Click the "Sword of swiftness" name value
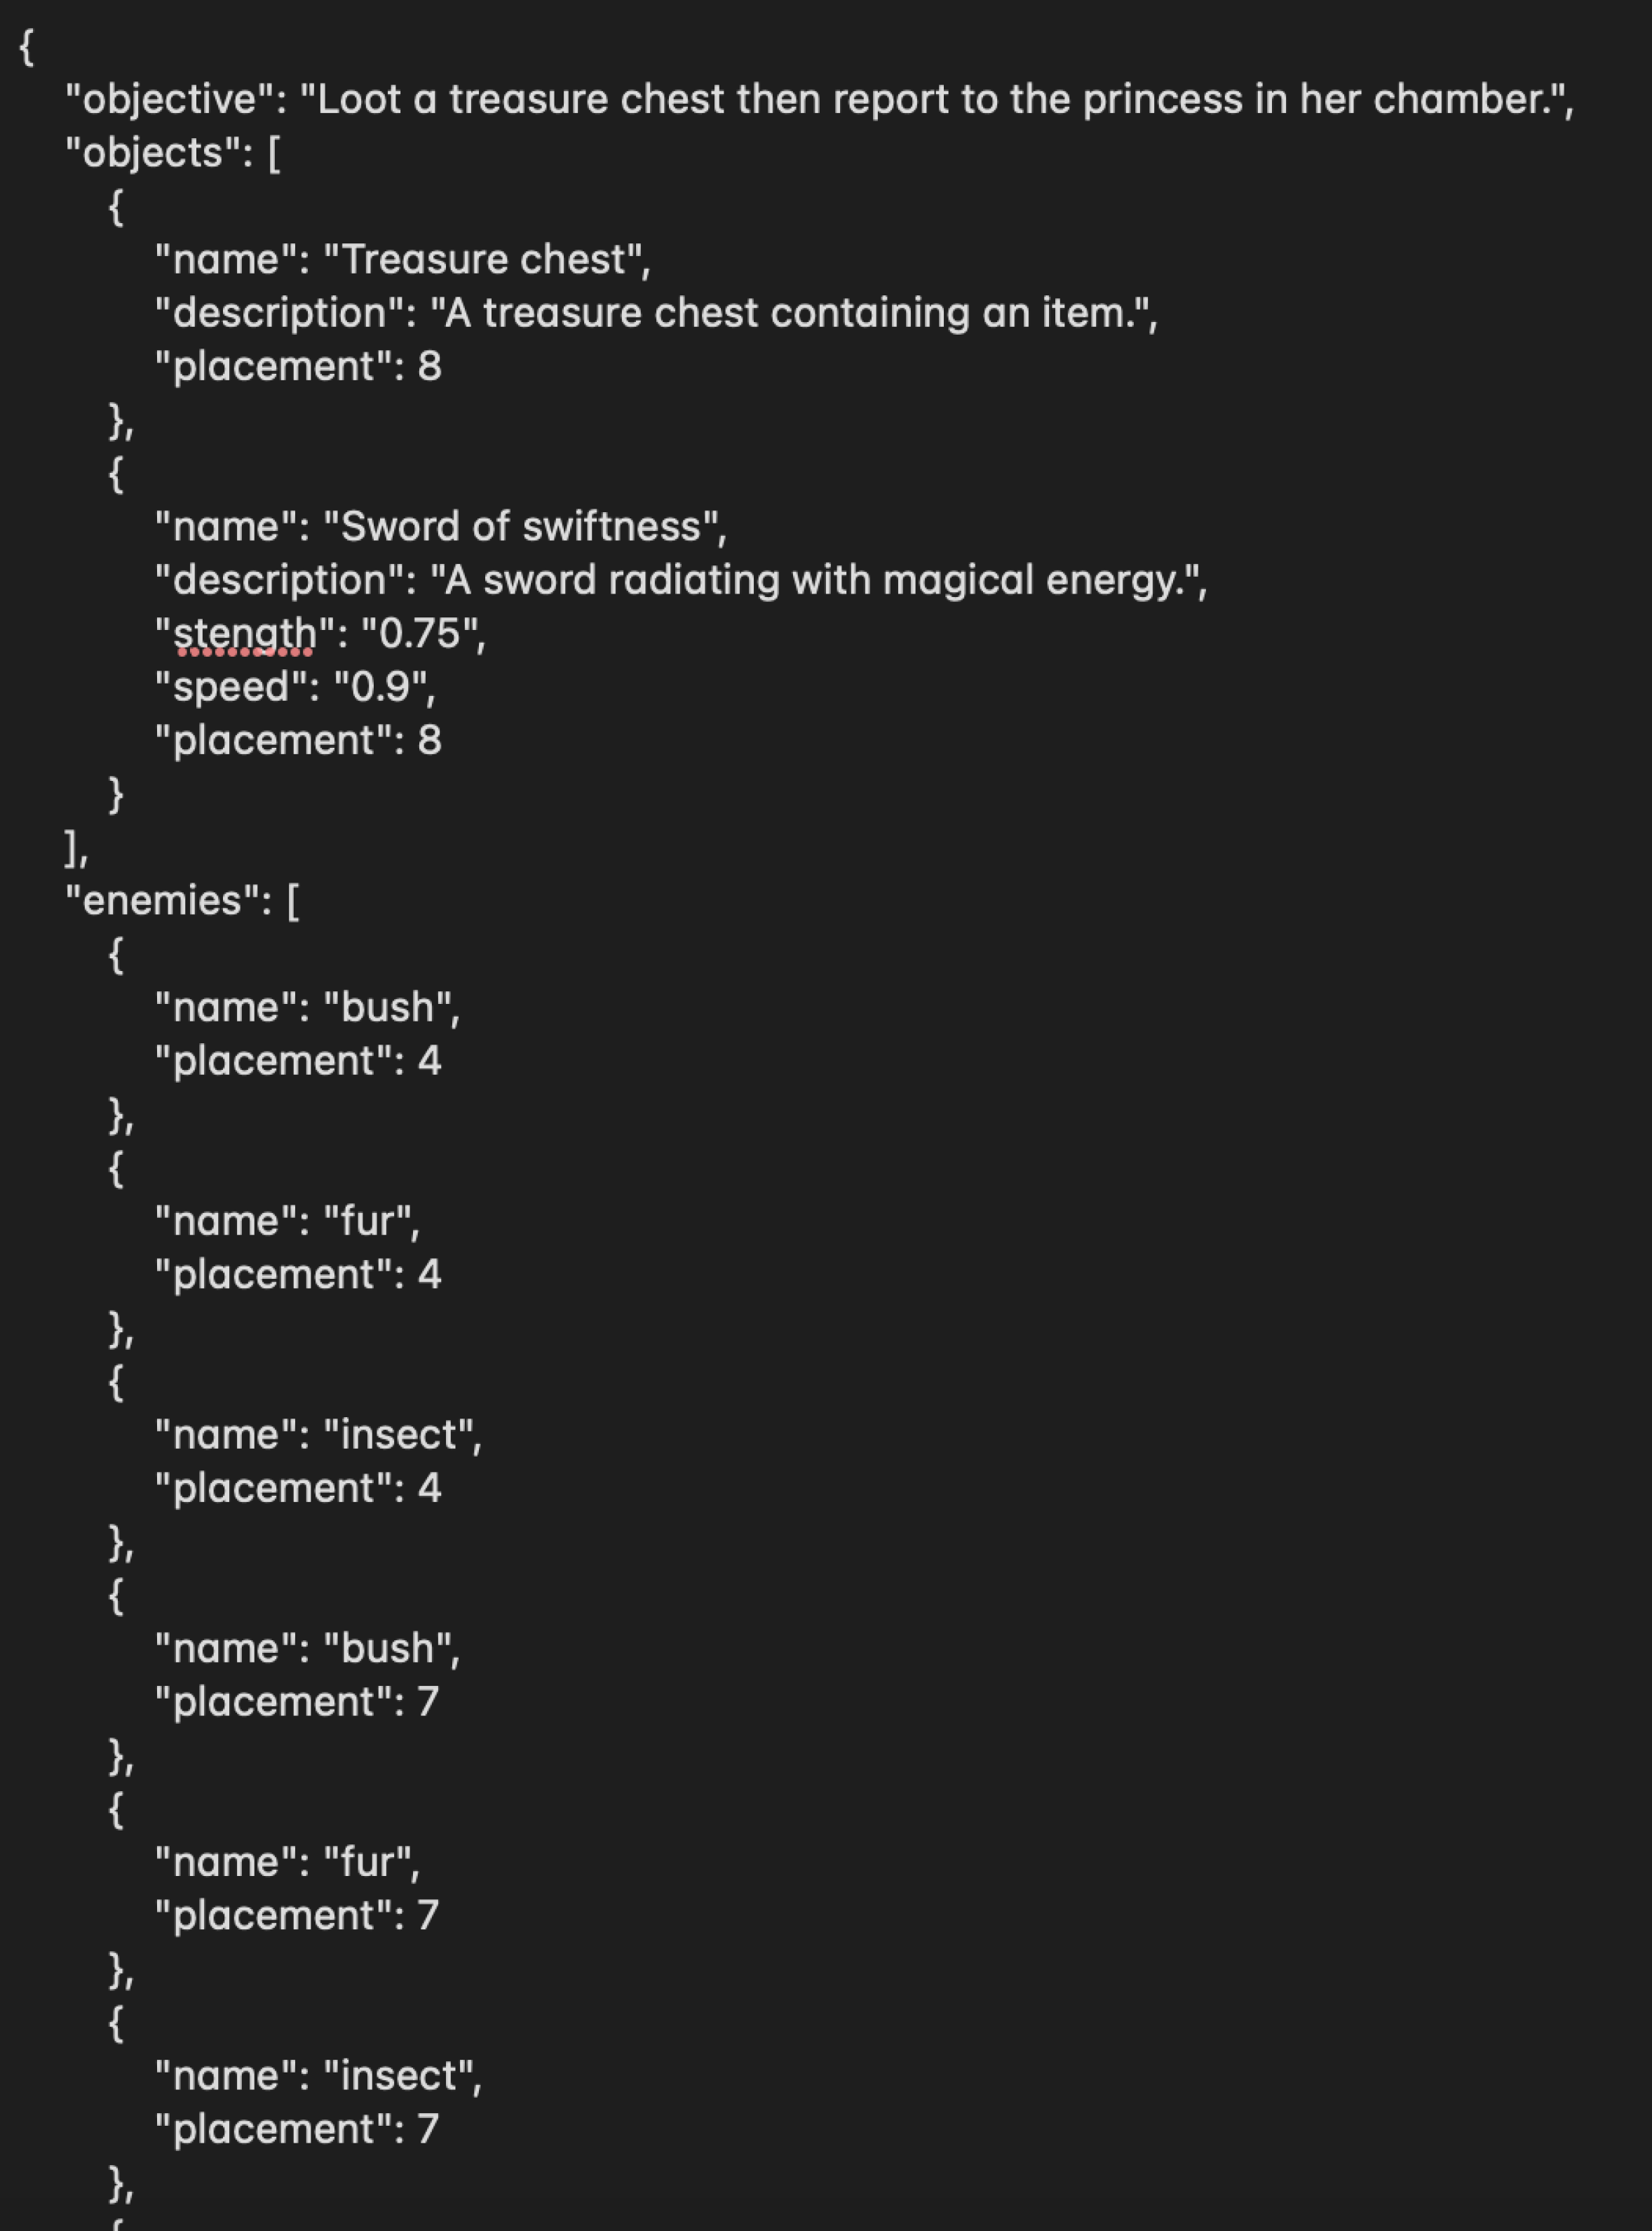This screenshot has width=1652, height=2231. [x=521, y=526]
